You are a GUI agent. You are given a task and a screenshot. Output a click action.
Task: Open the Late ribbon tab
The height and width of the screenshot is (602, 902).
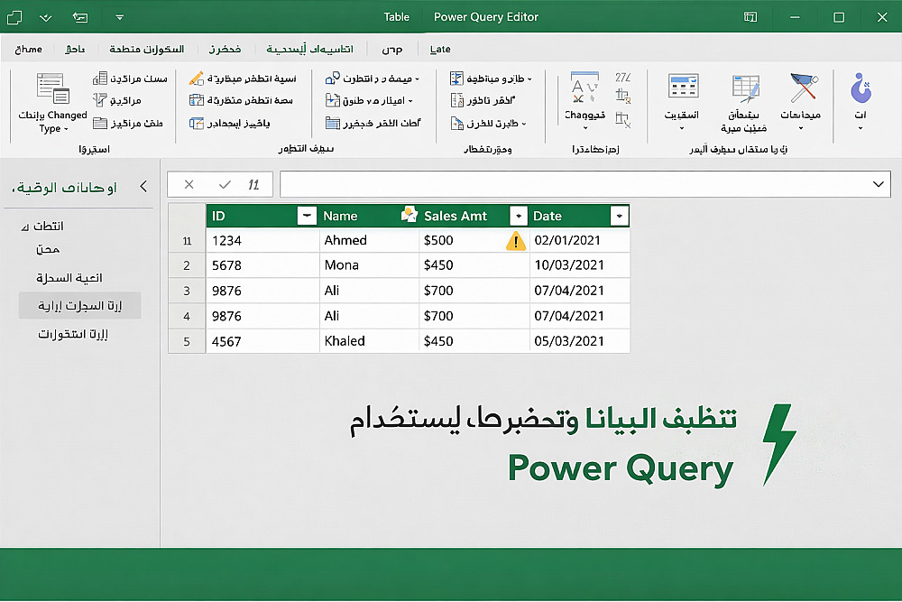coord(440,50)
